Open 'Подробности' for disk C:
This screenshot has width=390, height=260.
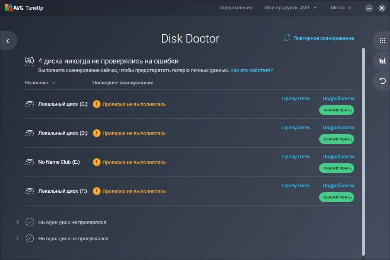click(x=338, y=99)
